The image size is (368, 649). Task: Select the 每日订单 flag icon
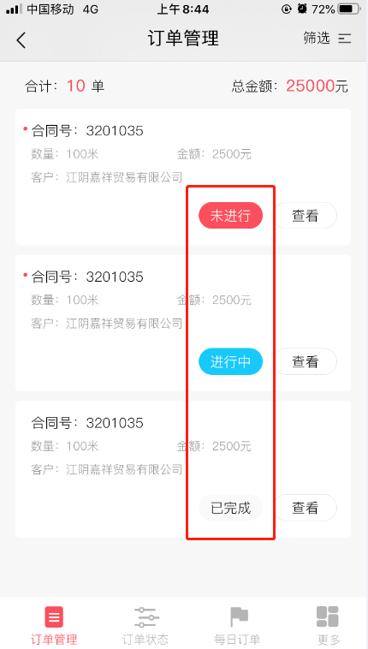click(239, 617)
